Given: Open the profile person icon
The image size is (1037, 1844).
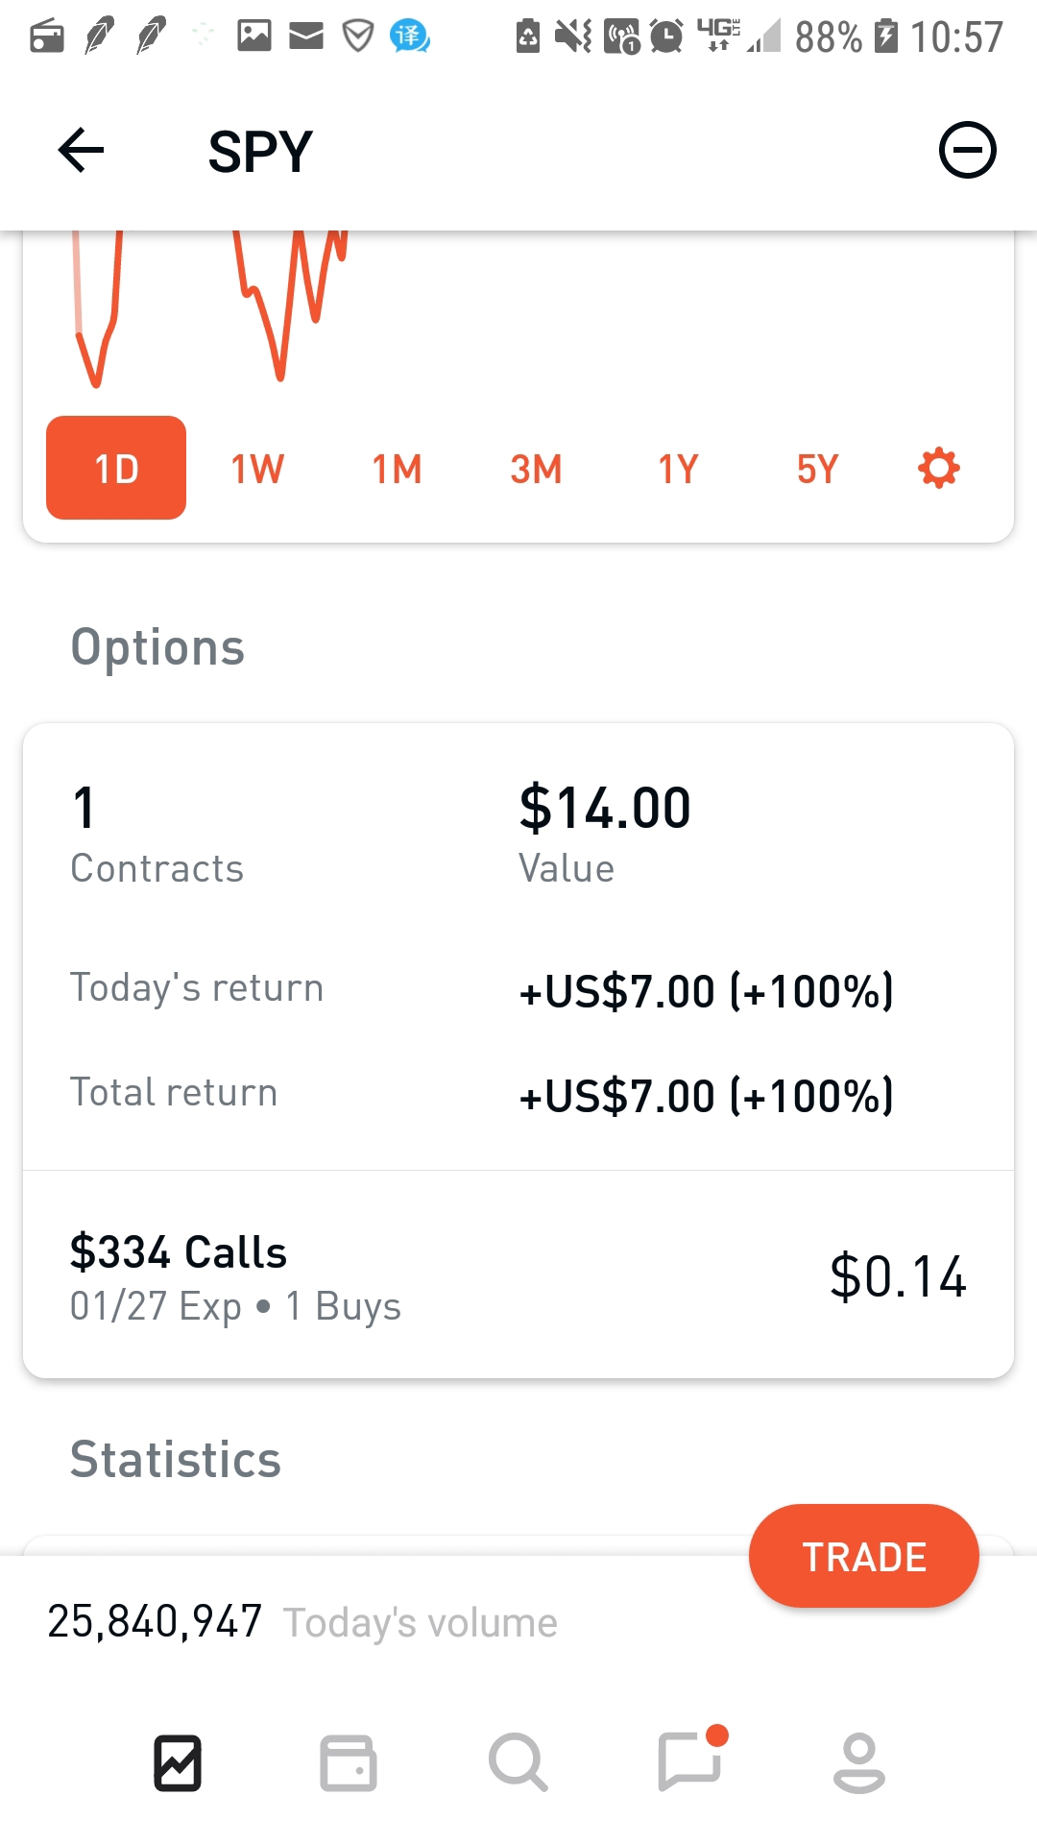Looking at the screenshot, I should pos(858,1763).
